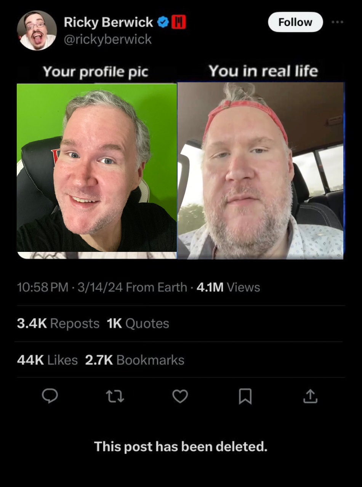Follow Ricky Berwick's account
Viewport: 362px width, 487px height.
[x=295, y=22]
